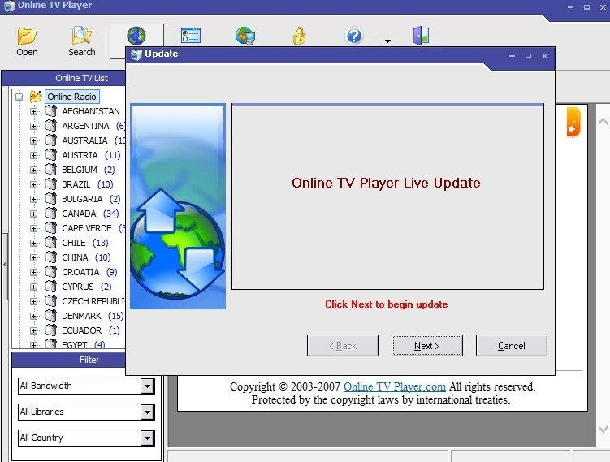Open the All Country dropdown
This screenshot has width=610, height=462.
coord(147,438)
